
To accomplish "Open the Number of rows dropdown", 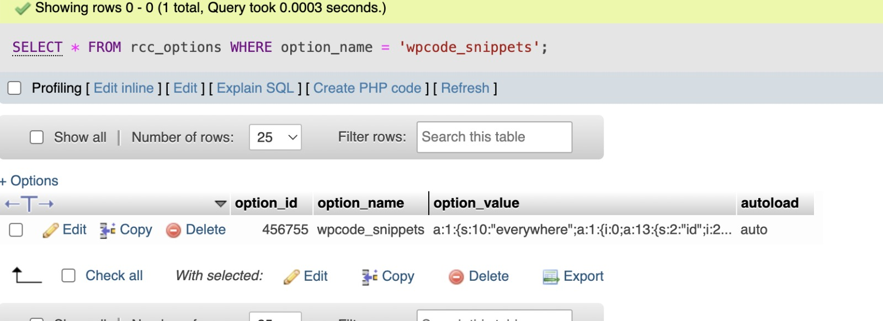I will pyautogui.click(x=275, y=137).
